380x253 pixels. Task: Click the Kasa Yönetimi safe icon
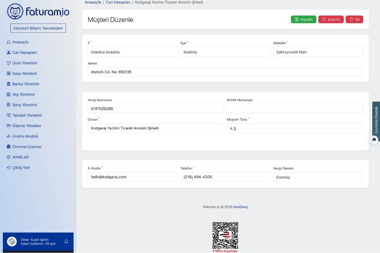click(9, 73)
